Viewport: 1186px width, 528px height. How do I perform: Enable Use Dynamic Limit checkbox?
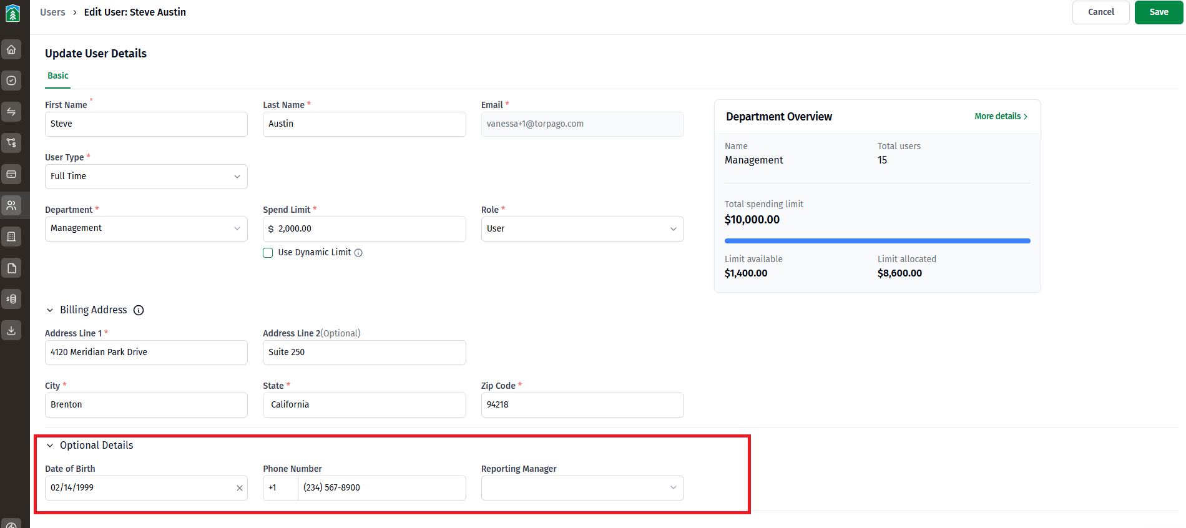click(x=268, y=253)
